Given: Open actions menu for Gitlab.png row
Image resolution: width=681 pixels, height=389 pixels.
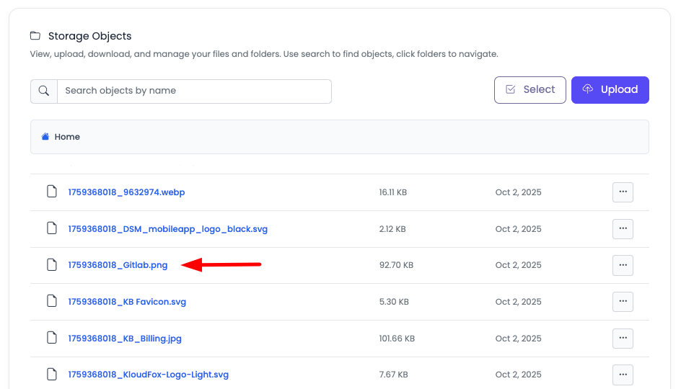Looking at the screenshot, I should coord(623,265).
